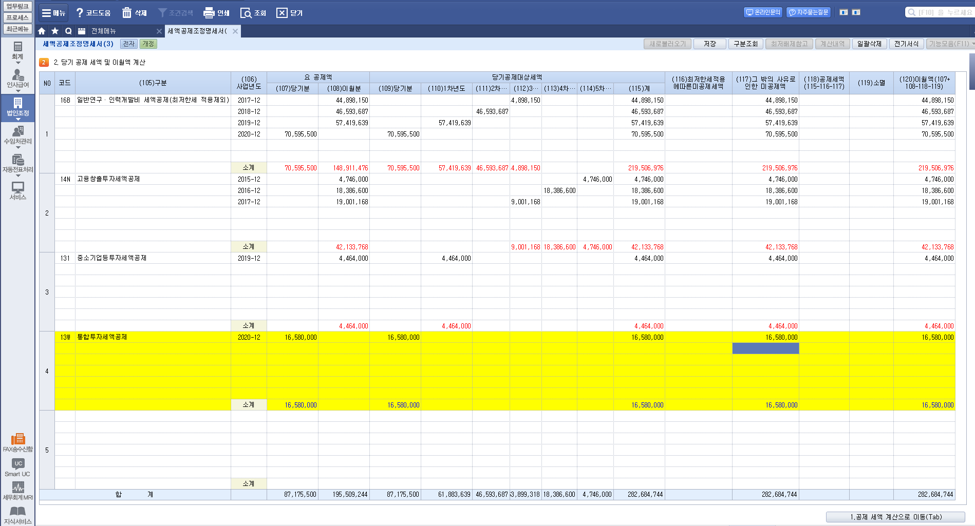Screen dimensions: 975x526
Task: Go to the home tab icon
Action: [42, 31]
